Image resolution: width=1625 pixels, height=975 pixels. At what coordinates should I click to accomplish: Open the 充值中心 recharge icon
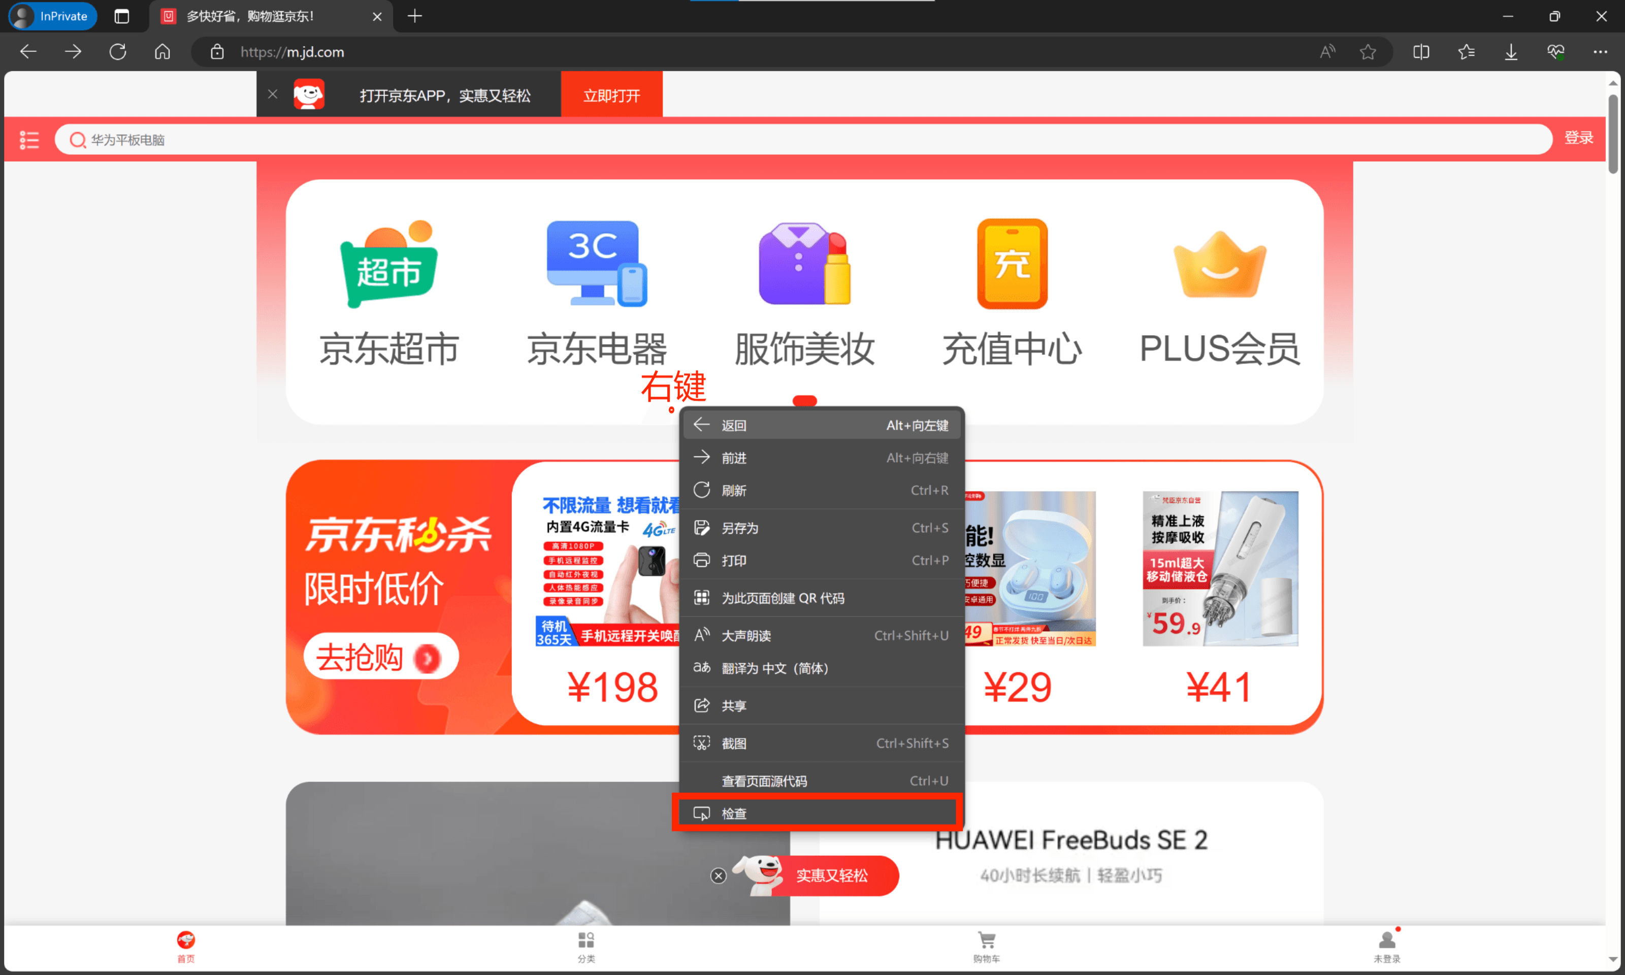(1012, 264)
